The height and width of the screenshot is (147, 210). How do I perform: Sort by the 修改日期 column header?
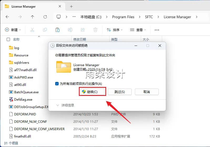(80, 39)
